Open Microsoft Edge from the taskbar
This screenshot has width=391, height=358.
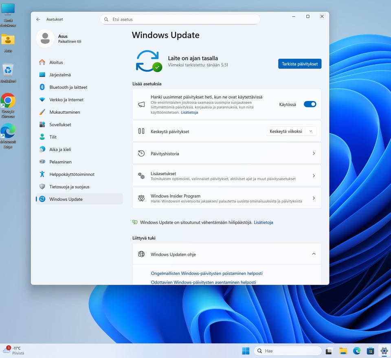pyautogui.click(x=357, y=351)
